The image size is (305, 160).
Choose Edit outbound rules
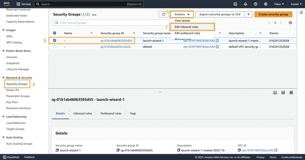pyautogui.click(x=192, y=33)
